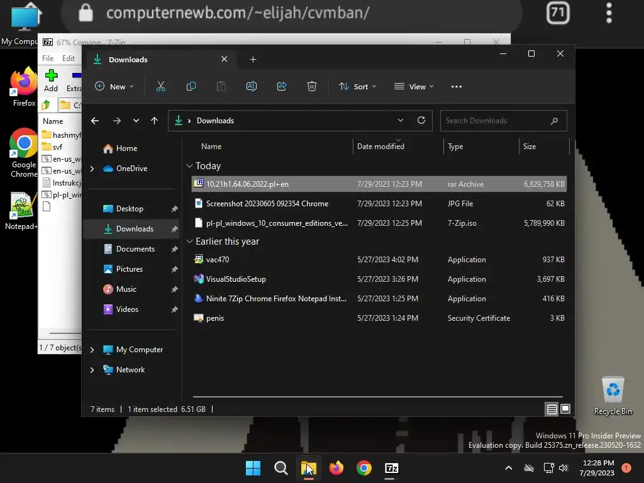Click the Copy icon in Explorer toolbar
This screenshot has width=644, height=483.
(191, 86)
